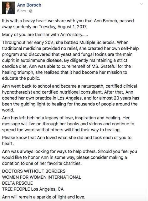The width and height of the screenshot is (148, 201).
Task: Click the paragraph about legacy of love
Action: (x=68, y=124)
